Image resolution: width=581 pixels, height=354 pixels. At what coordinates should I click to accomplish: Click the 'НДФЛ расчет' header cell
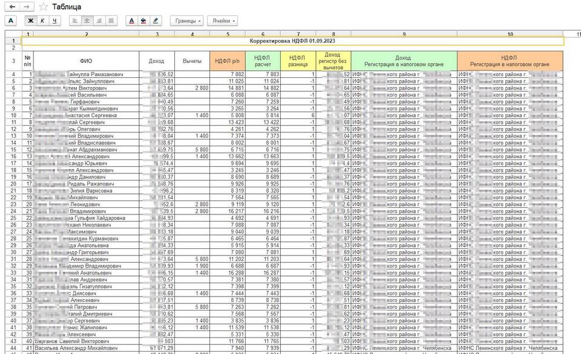click(x=263, y=60)
